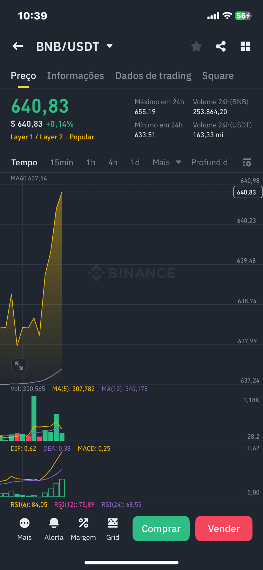This screenshot has width=263, height=570.
Task: Tap Volume 24h(USDT) value 163,33 mi
Action: [208, 135]
